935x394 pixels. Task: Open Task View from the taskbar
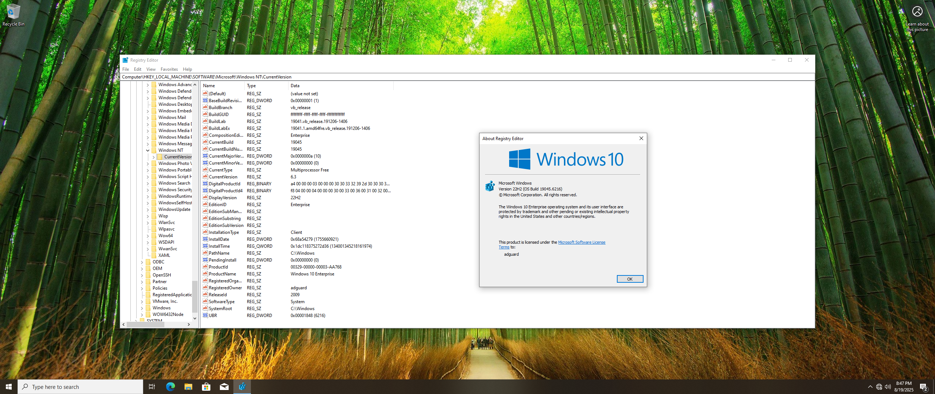pos(152,387)
